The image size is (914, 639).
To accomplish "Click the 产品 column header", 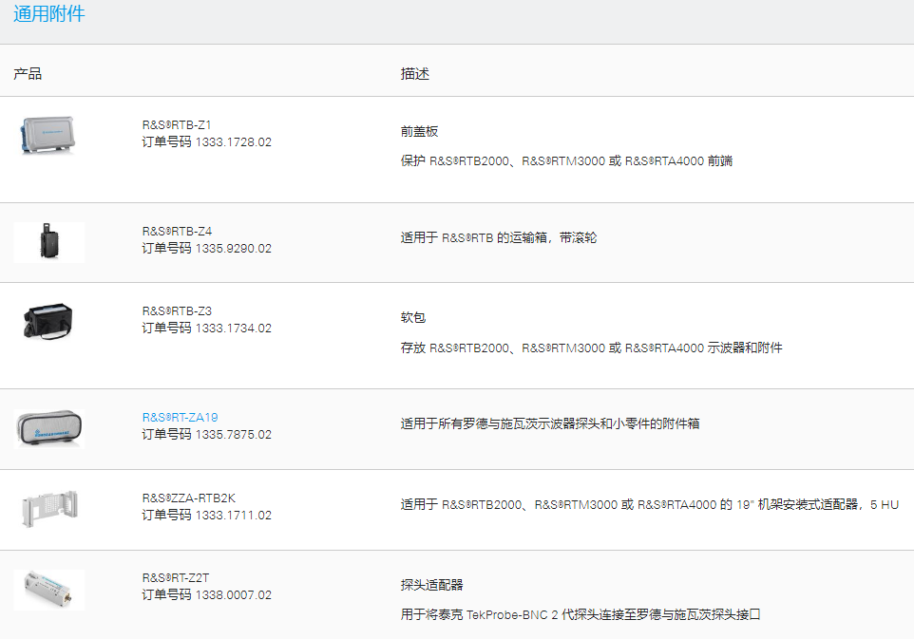I will (x=28, y=73).
